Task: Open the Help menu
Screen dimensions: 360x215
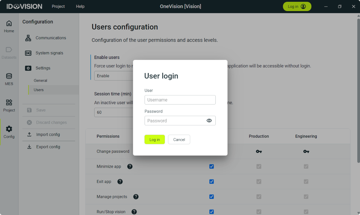Action: click(80, 6)
